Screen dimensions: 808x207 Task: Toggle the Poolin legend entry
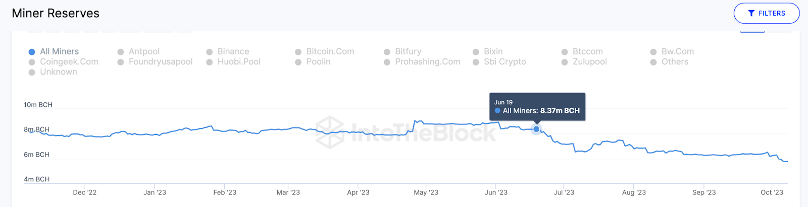coord(318,62)
